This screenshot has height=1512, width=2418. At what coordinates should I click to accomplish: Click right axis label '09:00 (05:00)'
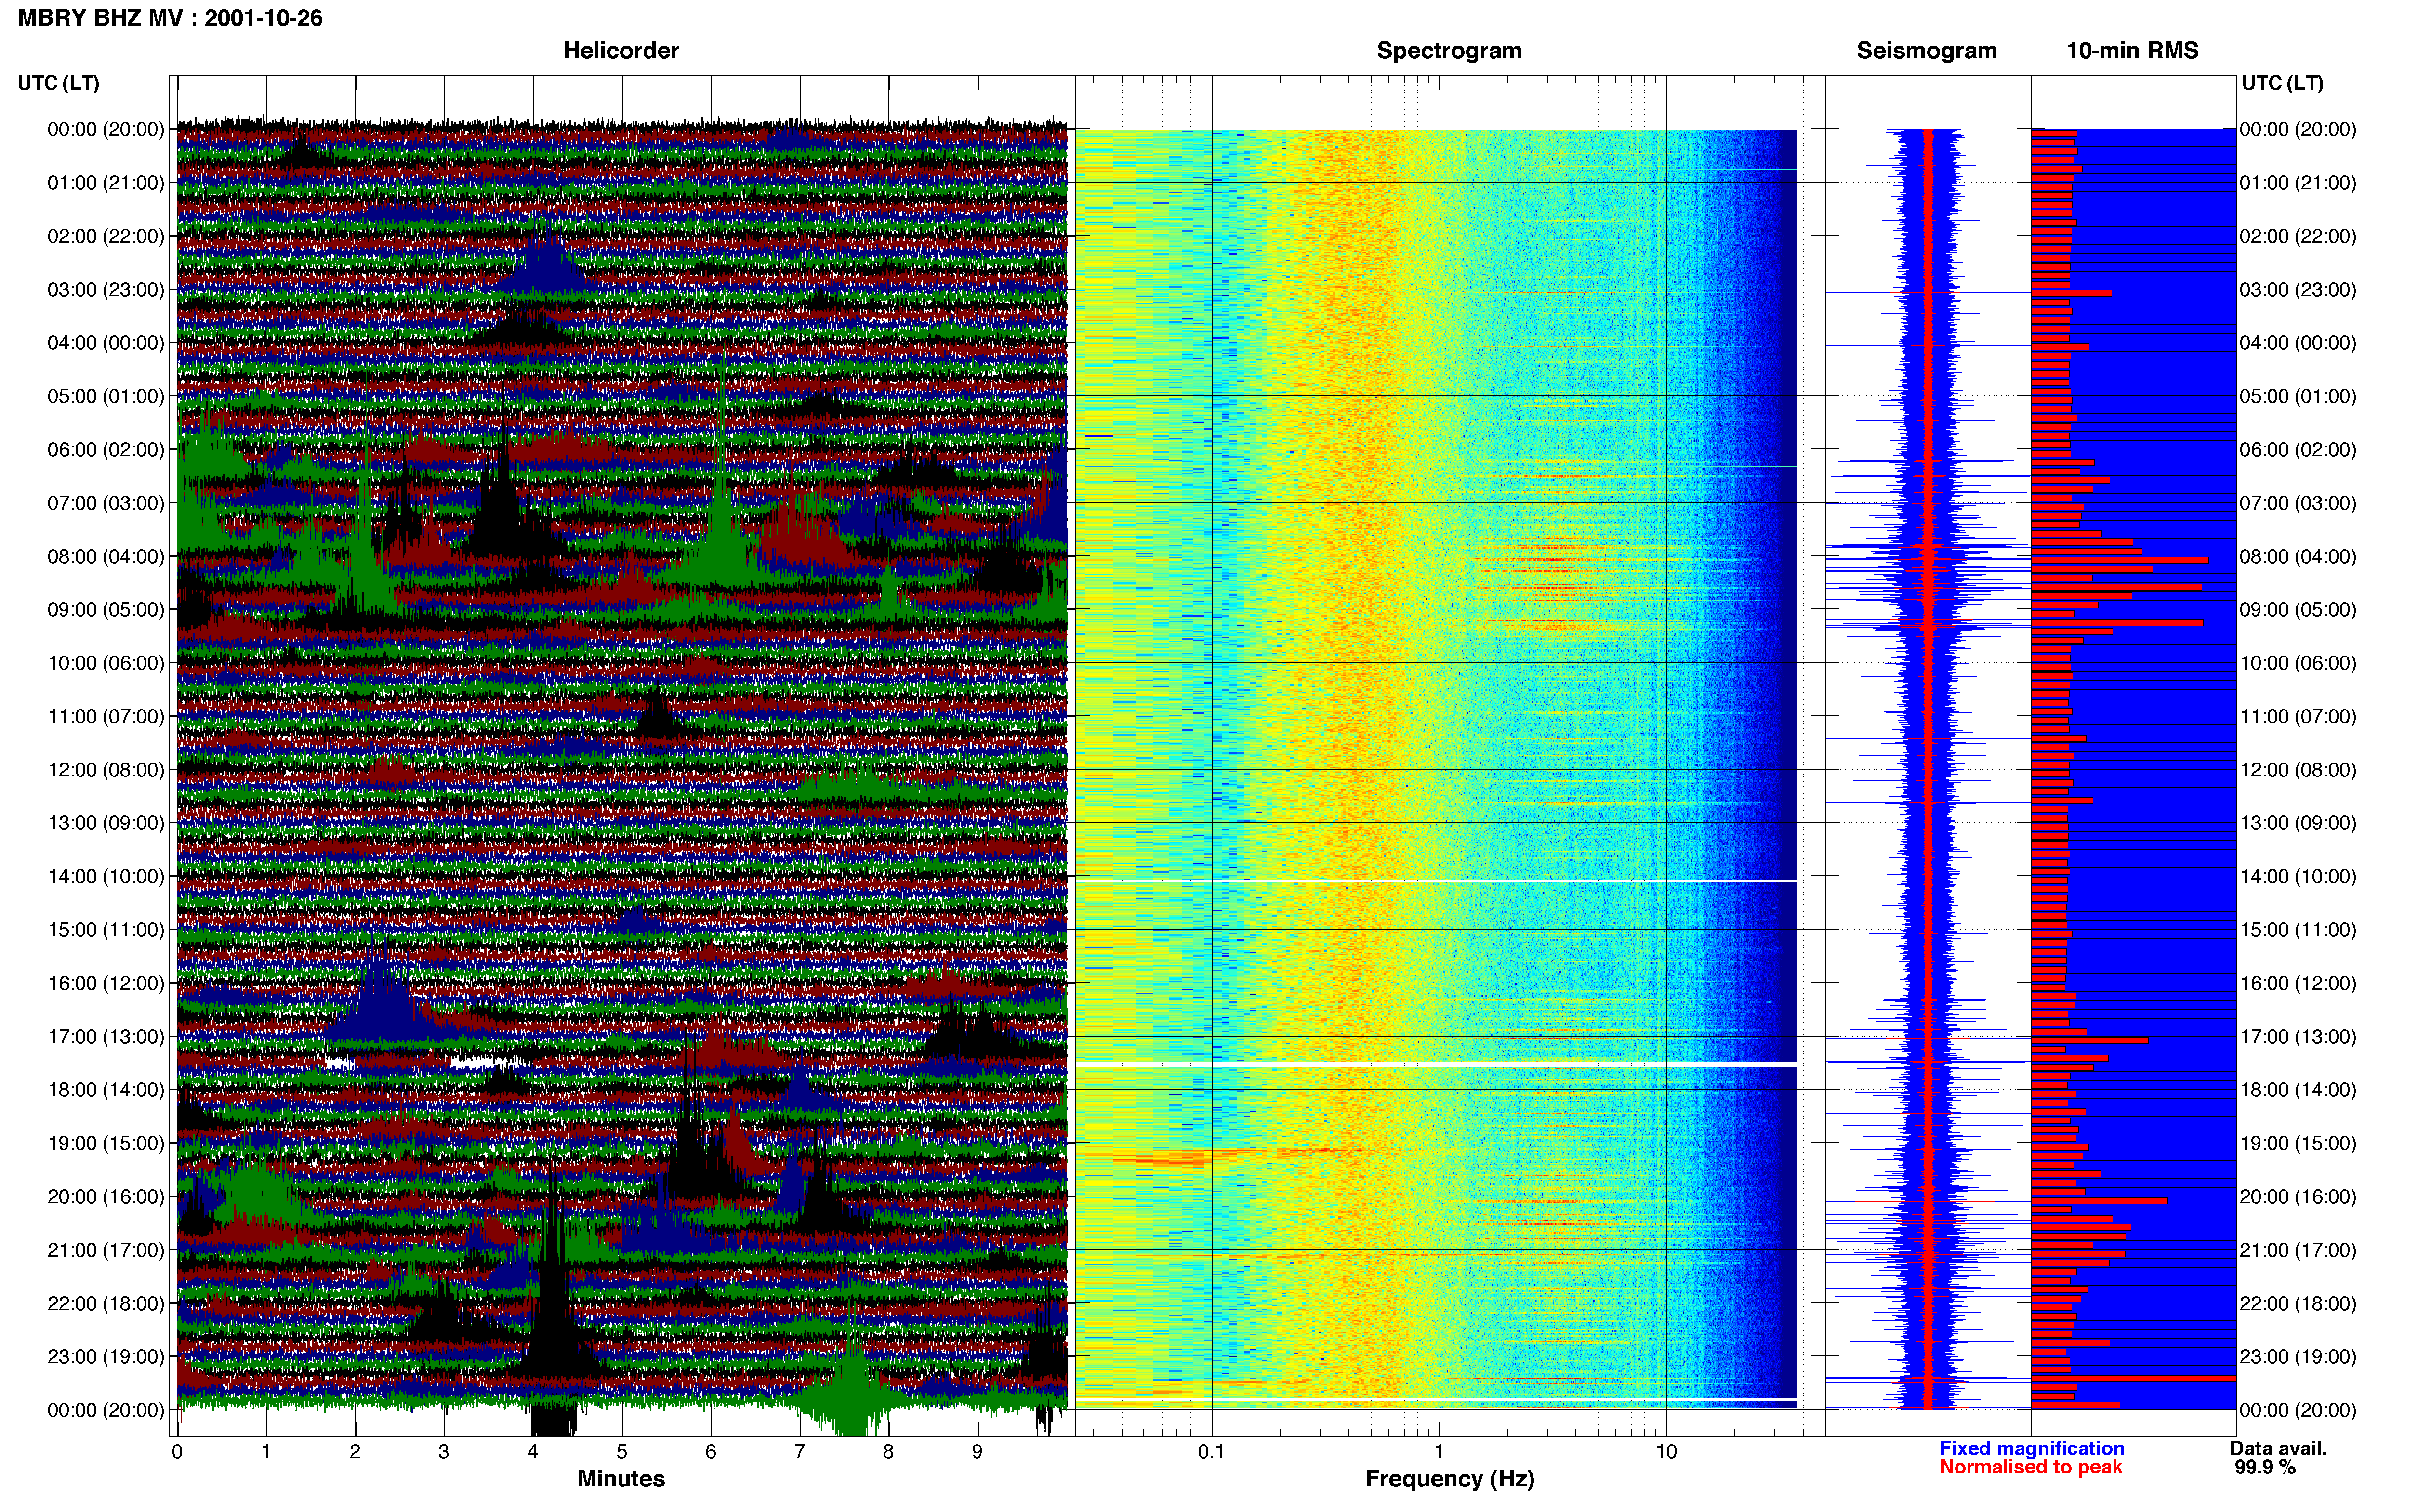[2298, 610]
